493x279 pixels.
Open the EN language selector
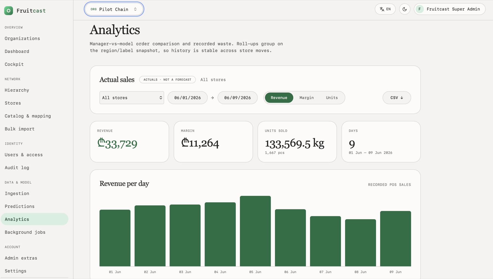pos(385,9)
